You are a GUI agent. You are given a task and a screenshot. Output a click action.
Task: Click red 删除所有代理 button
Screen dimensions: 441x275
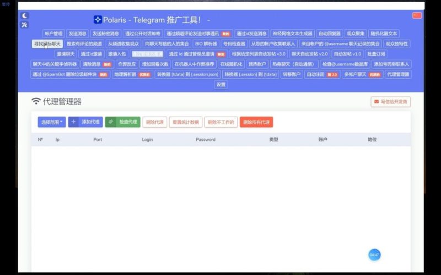(256, 122)
